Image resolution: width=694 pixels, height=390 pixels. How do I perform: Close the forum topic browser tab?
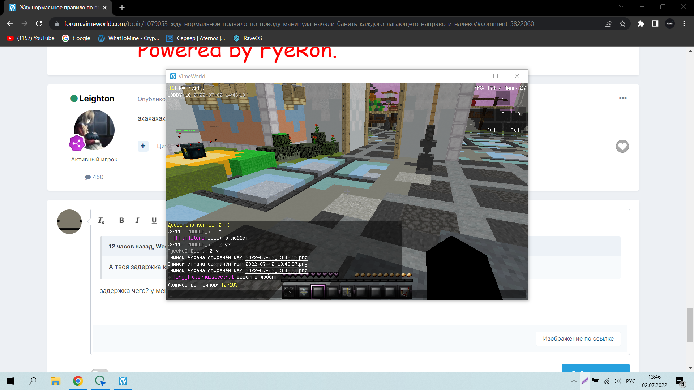(x=105, y=8)
